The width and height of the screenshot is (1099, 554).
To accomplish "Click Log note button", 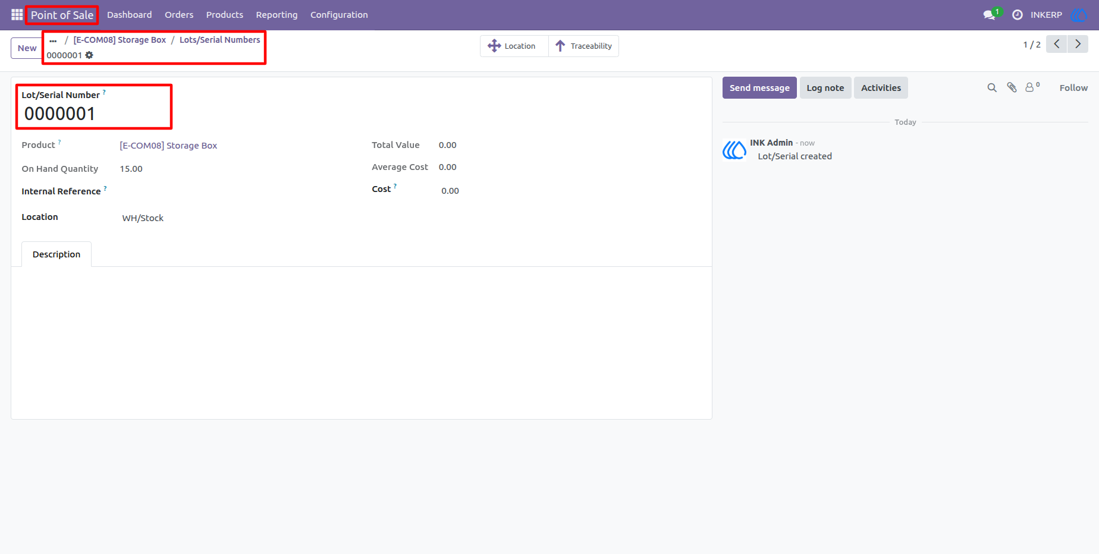I will (x=825, y=88).
